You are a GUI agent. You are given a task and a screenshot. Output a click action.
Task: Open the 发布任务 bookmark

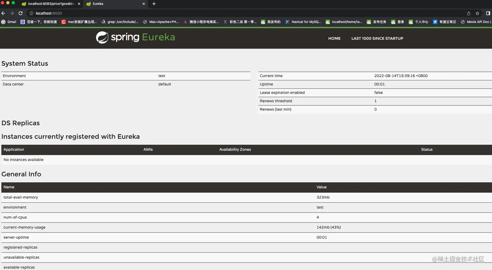(376, 22)
